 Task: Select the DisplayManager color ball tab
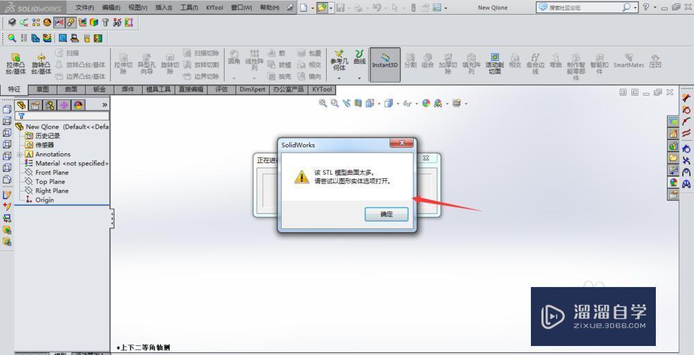point(78,105)
